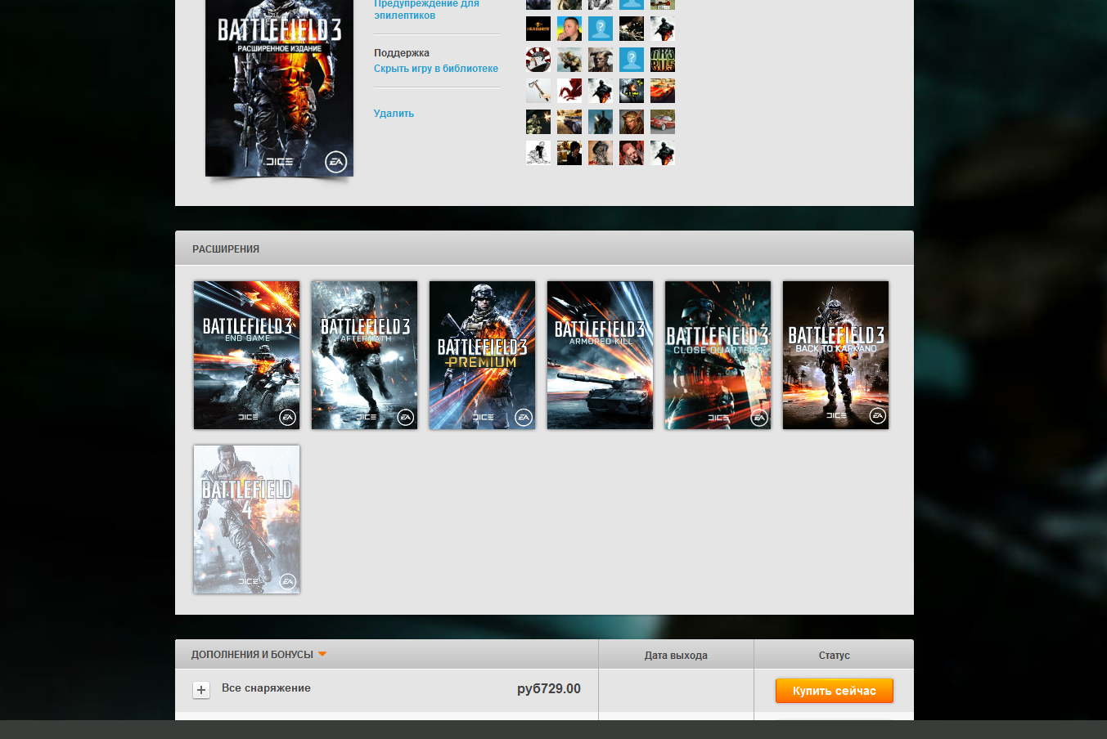This screenshot has height=739, width=1107.
Task: Sort by 'Дата выхода' column header
Action: (676, 655)
